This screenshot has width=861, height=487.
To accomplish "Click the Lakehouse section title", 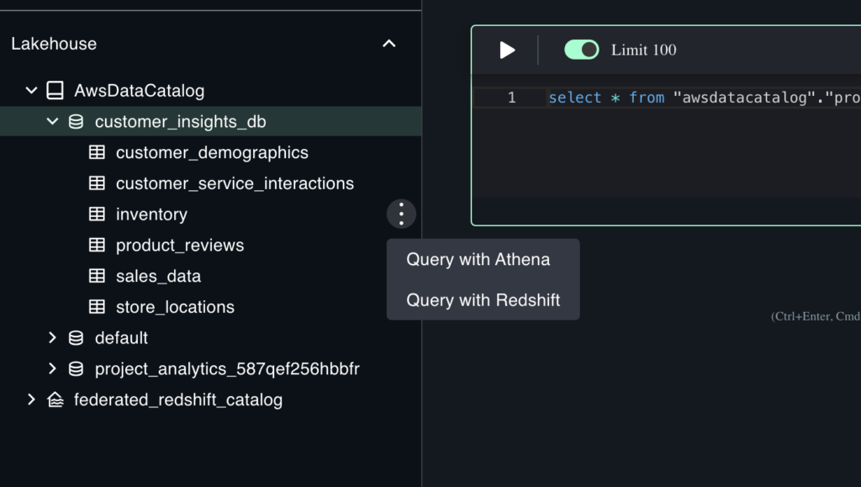I will [x=54, y=44].
